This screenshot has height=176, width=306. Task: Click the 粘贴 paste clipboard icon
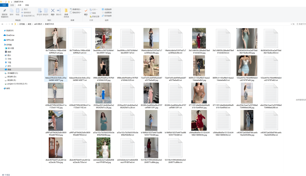pyautogui.click(x=18, y=10)
